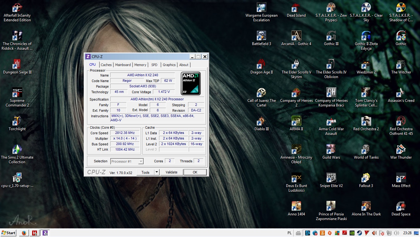The image size is (420, 237).
Task: Click the processor Name field value
Action: [x=143, y=75]
